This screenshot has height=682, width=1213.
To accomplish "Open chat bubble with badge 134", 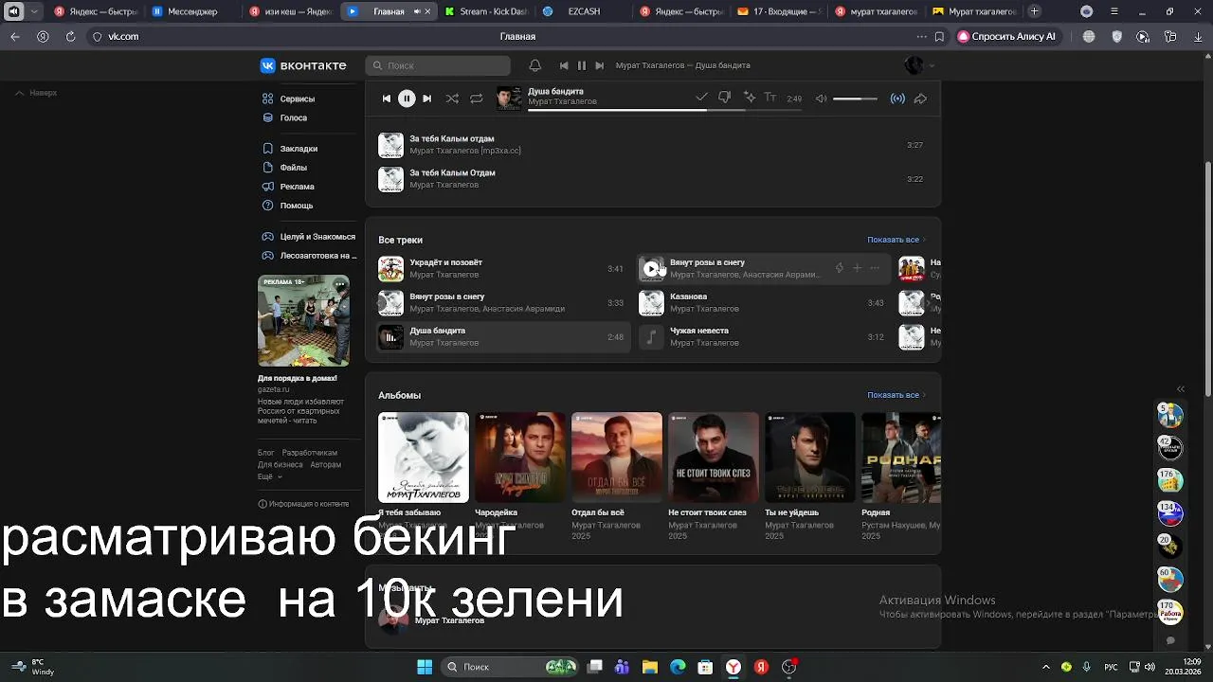I will [x=1170, y=513].
